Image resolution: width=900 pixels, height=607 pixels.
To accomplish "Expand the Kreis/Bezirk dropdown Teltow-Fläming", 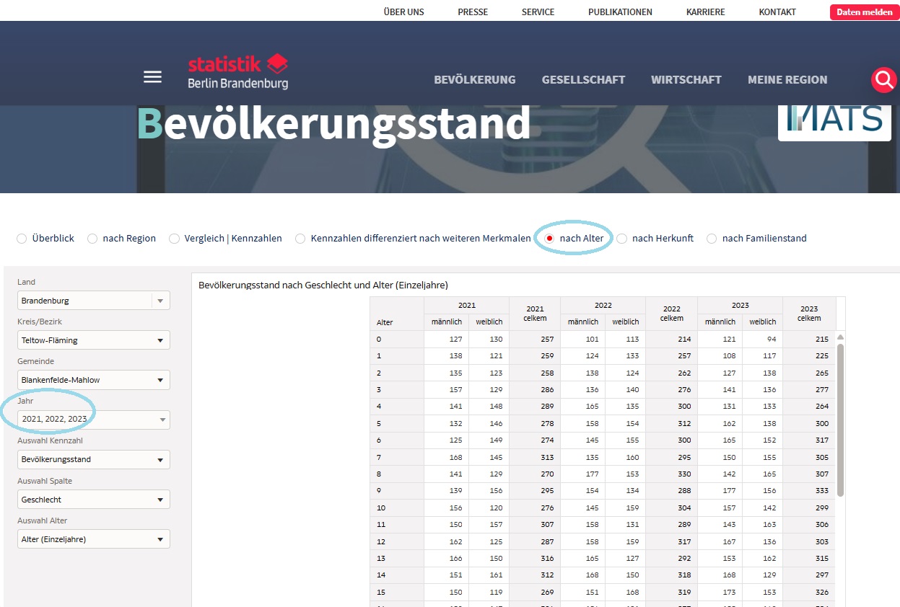I will click(x=93, y=340).
